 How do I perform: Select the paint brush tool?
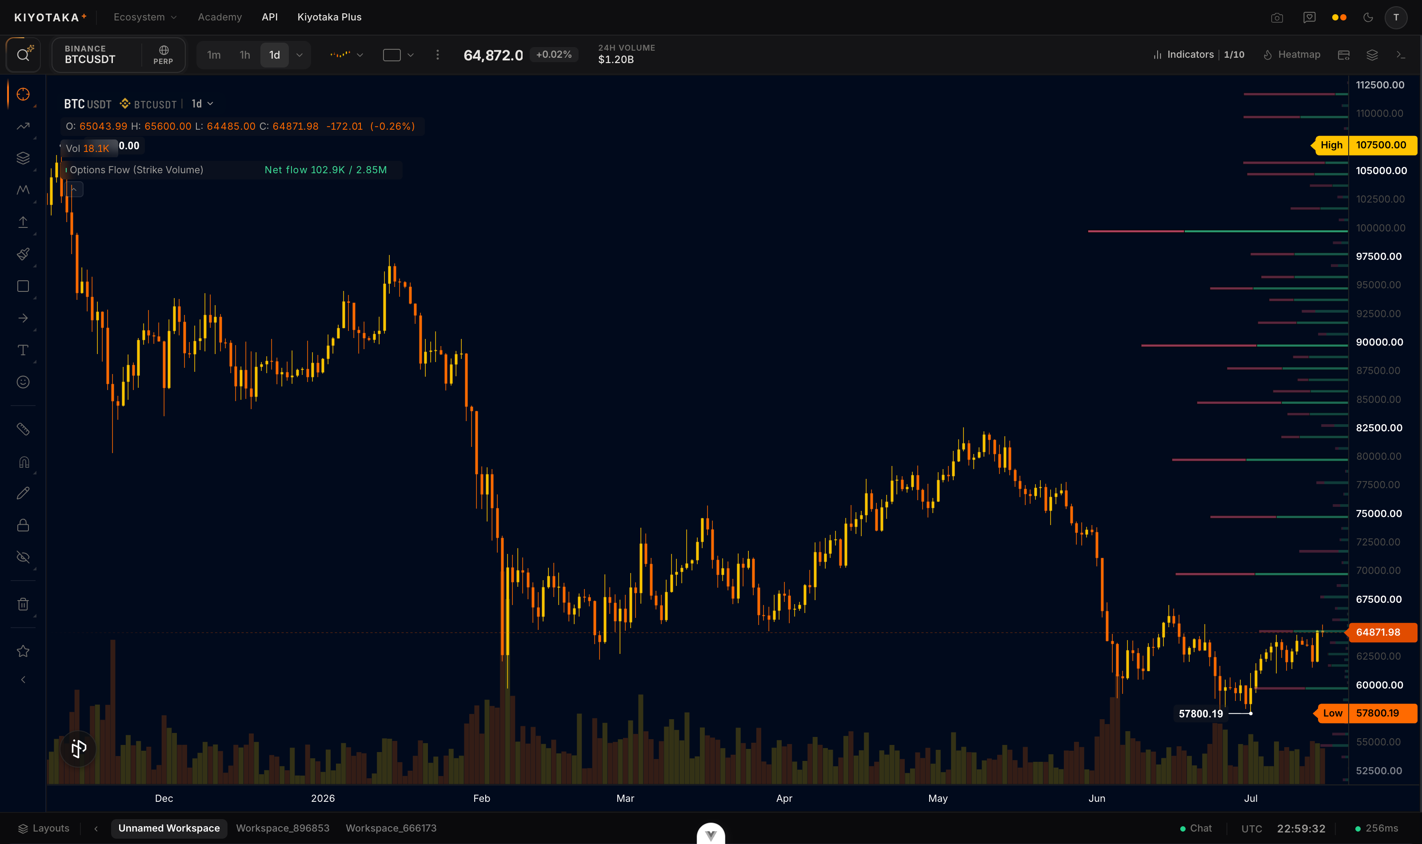click(x=23, y=254)
